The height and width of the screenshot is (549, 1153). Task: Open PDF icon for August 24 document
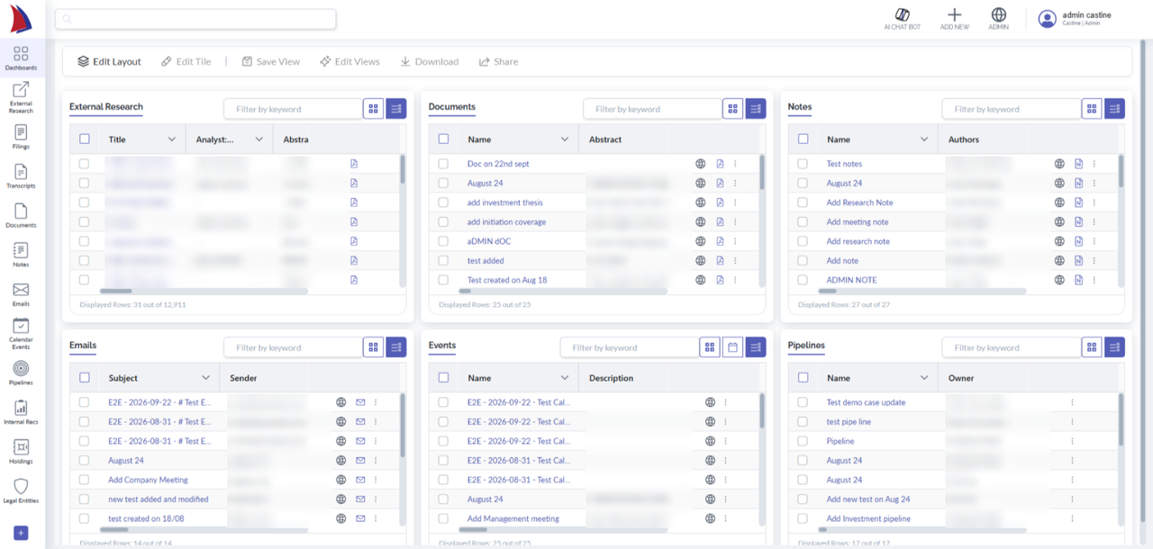[720, 183]
